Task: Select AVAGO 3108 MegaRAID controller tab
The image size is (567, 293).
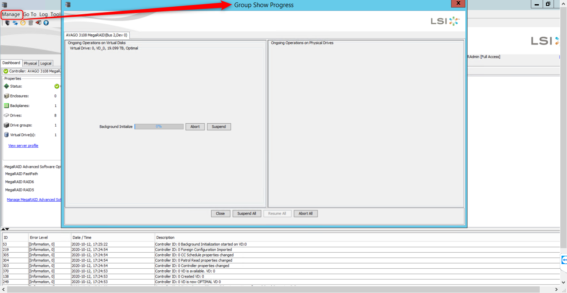Action: coord(97,35)
